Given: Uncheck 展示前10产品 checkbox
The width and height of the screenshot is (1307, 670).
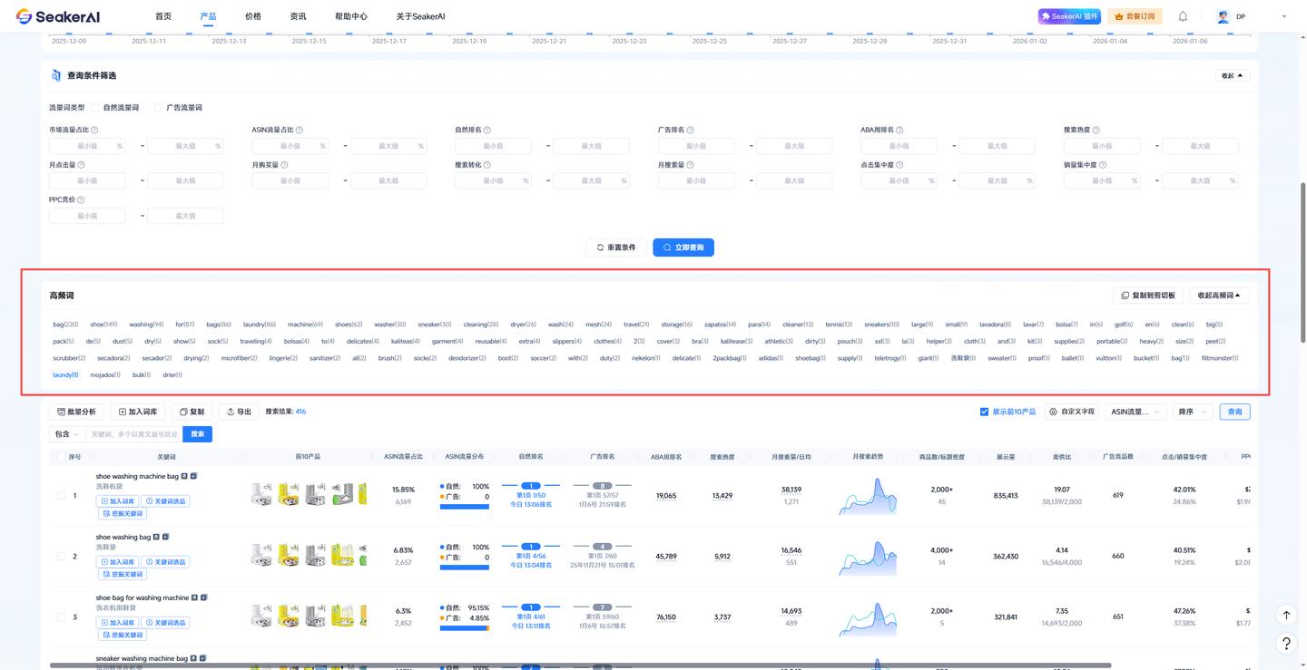Looking at the screenshot, I should click(x=984, y=412).
